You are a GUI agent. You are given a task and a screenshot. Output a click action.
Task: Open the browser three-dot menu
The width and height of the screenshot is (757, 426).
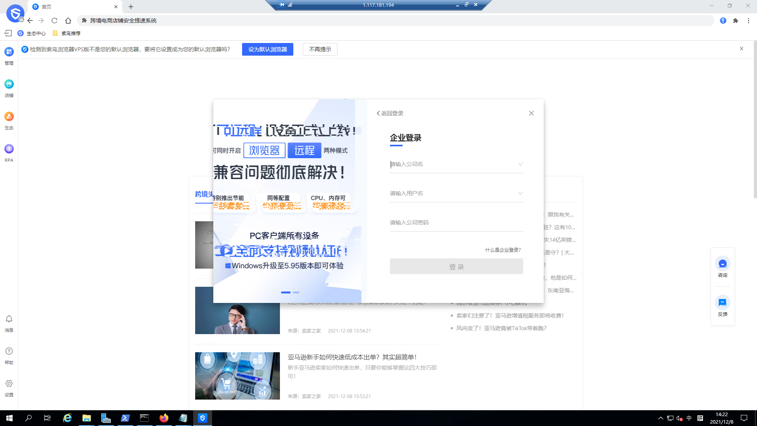click(748, 21)
